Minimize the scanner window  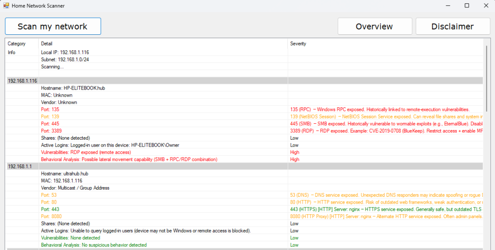445,6
